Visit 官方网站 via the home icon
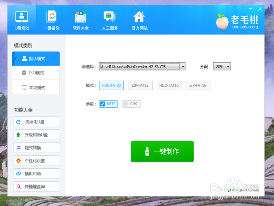 click(139, 19)
